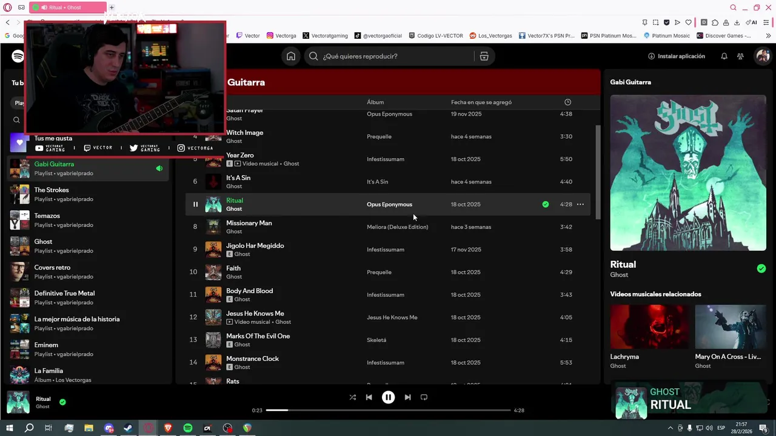Screen dimensions: 776x436
Task: Select the Faith track title
Action: point(233,268)
